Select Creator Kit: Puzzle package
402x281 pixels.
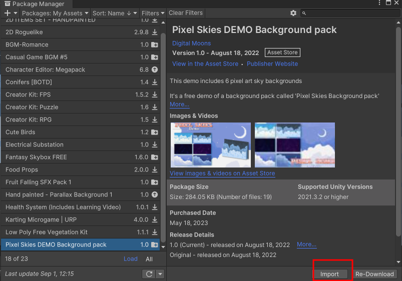[x=81, y=107]
